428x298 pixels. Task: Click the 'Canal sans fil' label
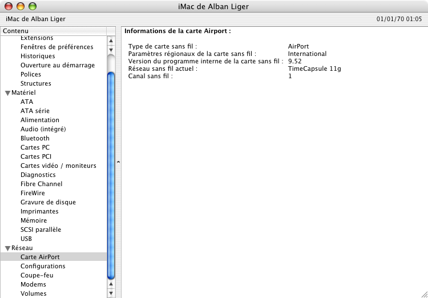tap(151, 76)
